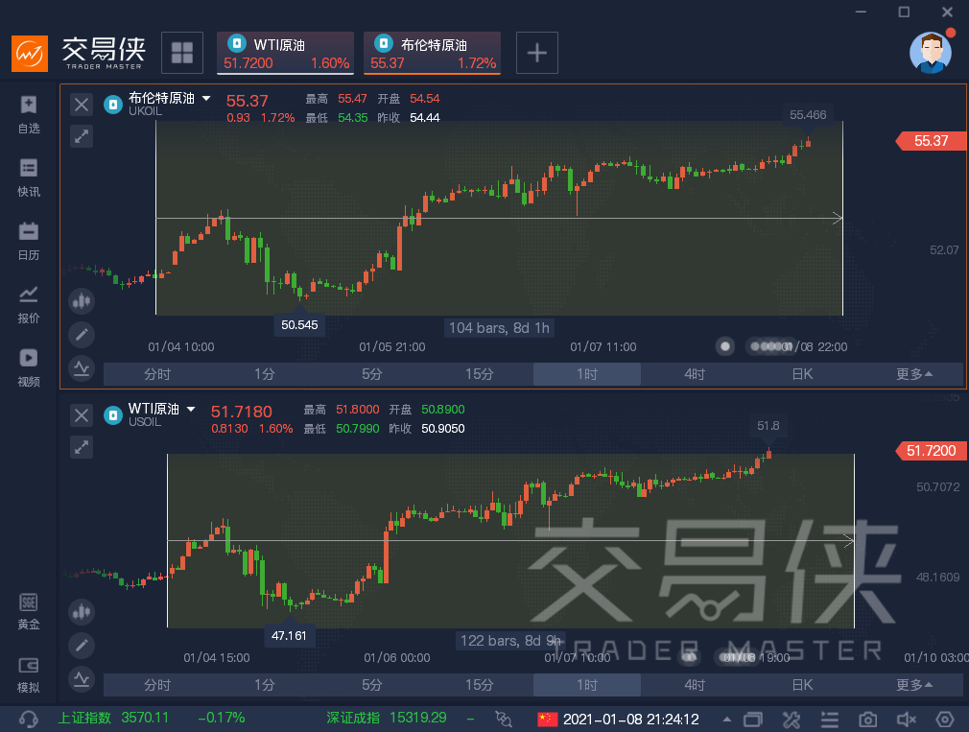The height and width of the screenshot is (732, 969).
Task: Close the 布伦特原油 chart panel
Action: (x=82, y=105)
